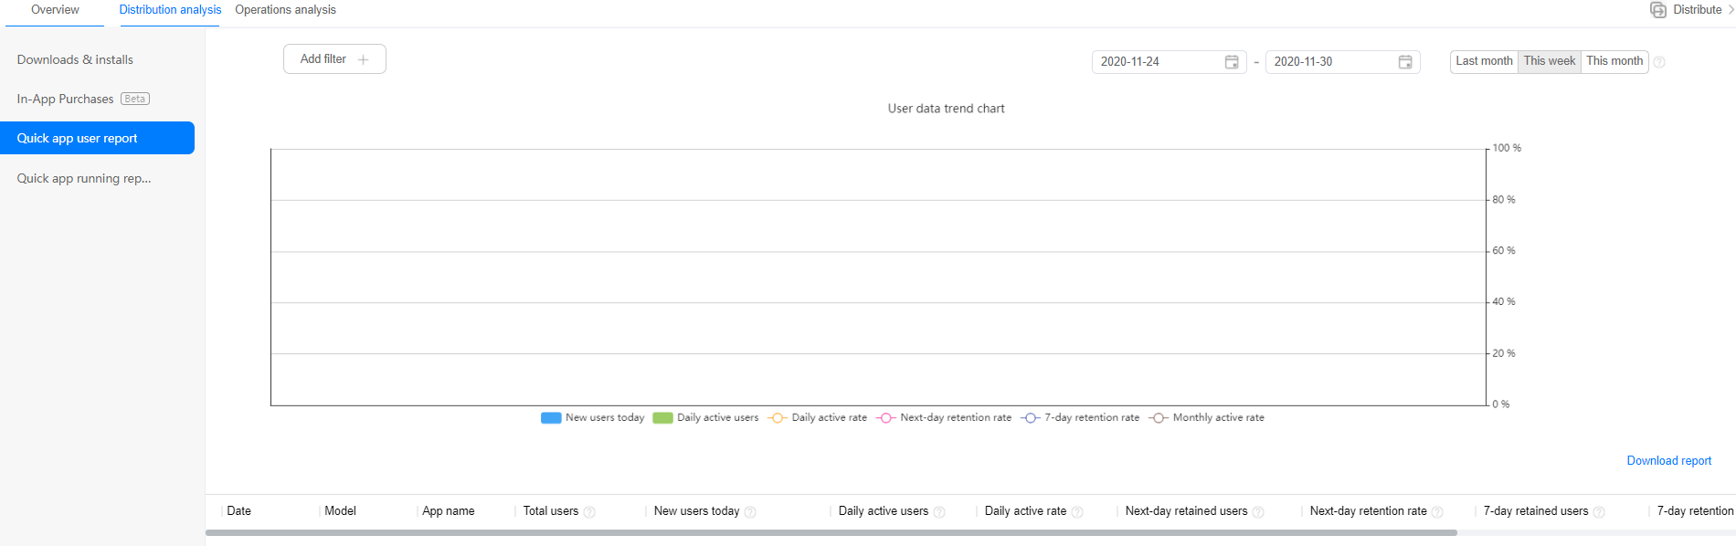This screenshot has width=1736, height=546.
Task: Open the start date calendar picker icon
Action: tap(1232, 62)
